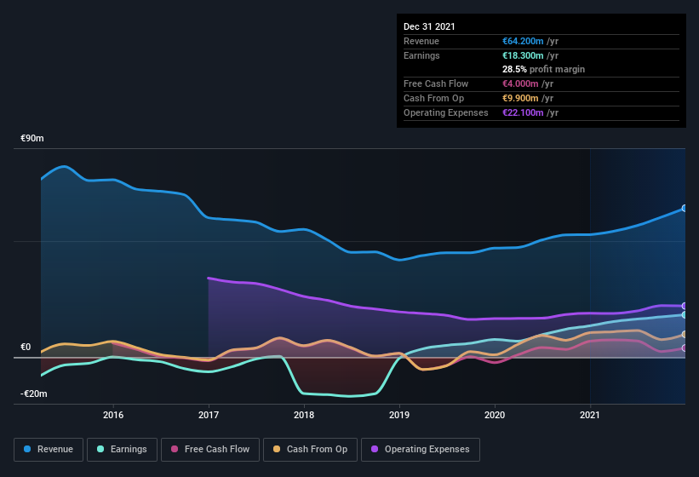Click the Revenue label in tooltip
699x477 pixels.
tap(421, 41)
